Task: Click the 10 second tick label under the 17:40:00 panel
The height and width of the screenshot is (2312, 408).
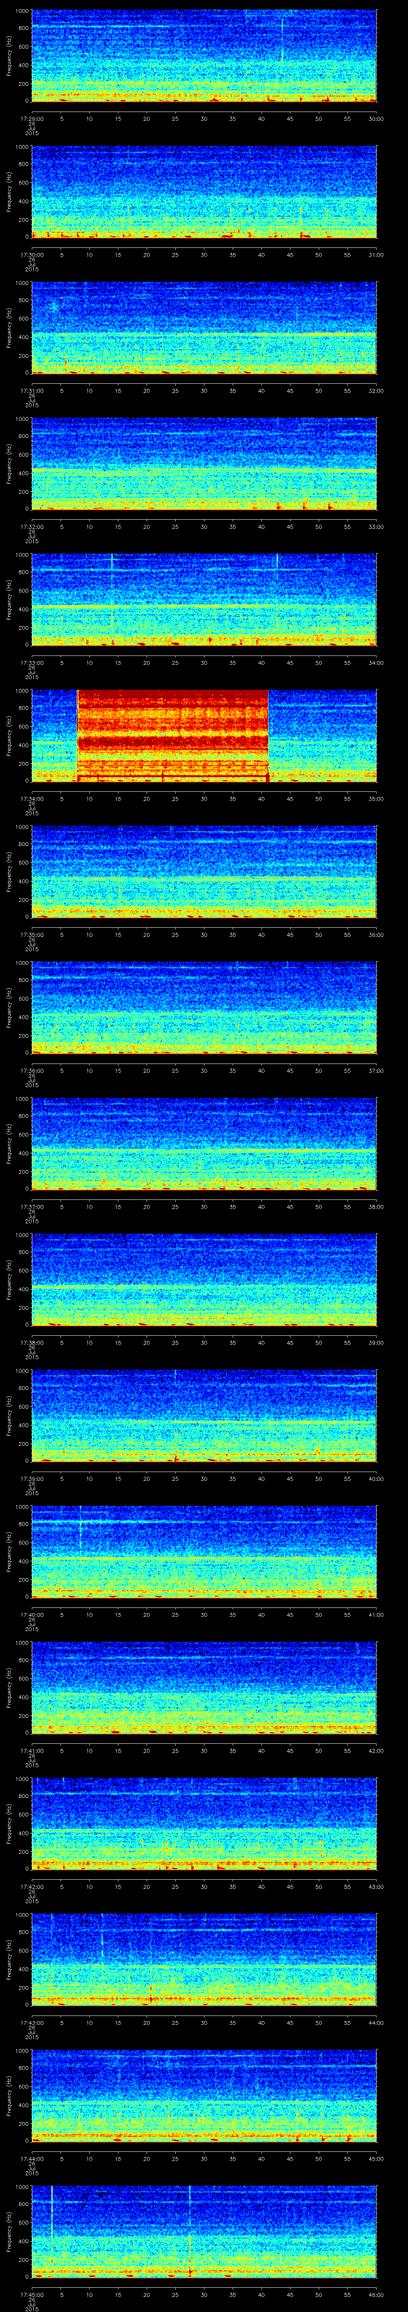Action: pyautogui.click(x=89, y=1614)
